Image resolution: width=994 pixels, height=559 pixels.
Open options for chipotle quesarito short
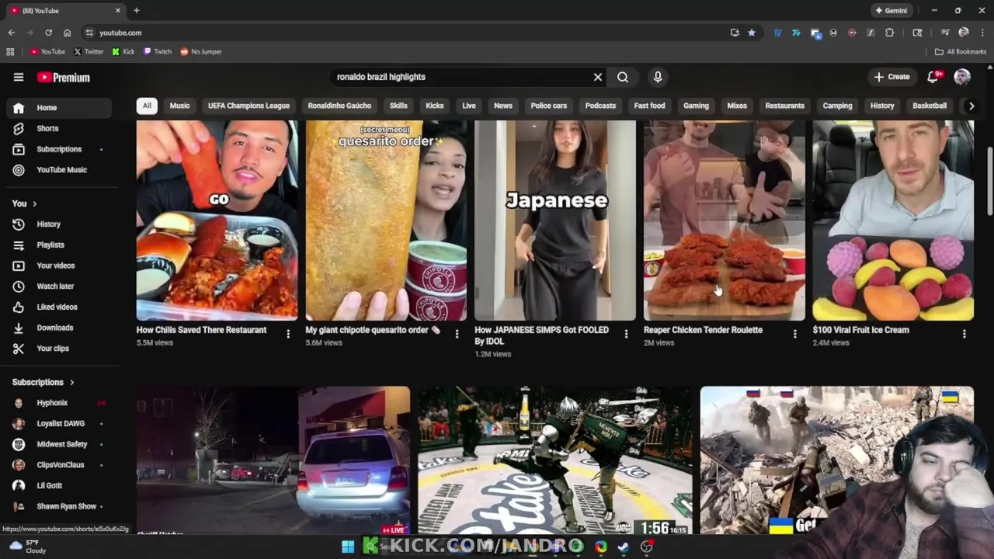point(457,334)
